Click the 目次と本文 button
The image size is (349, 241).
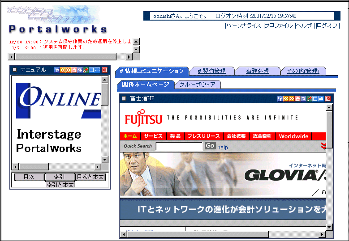90,177
